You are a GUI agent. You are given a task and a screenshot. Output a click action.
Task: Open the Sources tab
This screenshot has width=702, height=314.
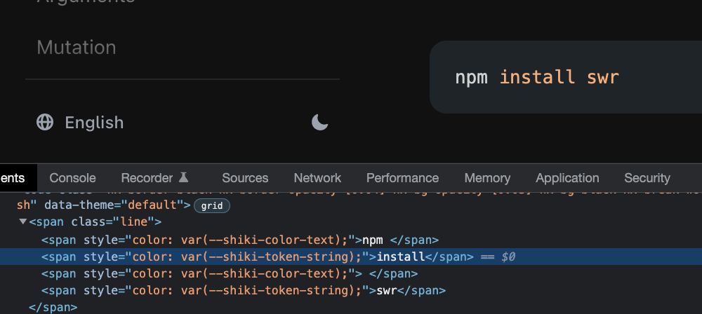(x=245, y=178)
